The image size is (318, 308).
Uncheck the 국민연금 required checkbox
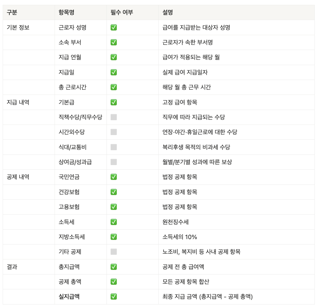114,177
